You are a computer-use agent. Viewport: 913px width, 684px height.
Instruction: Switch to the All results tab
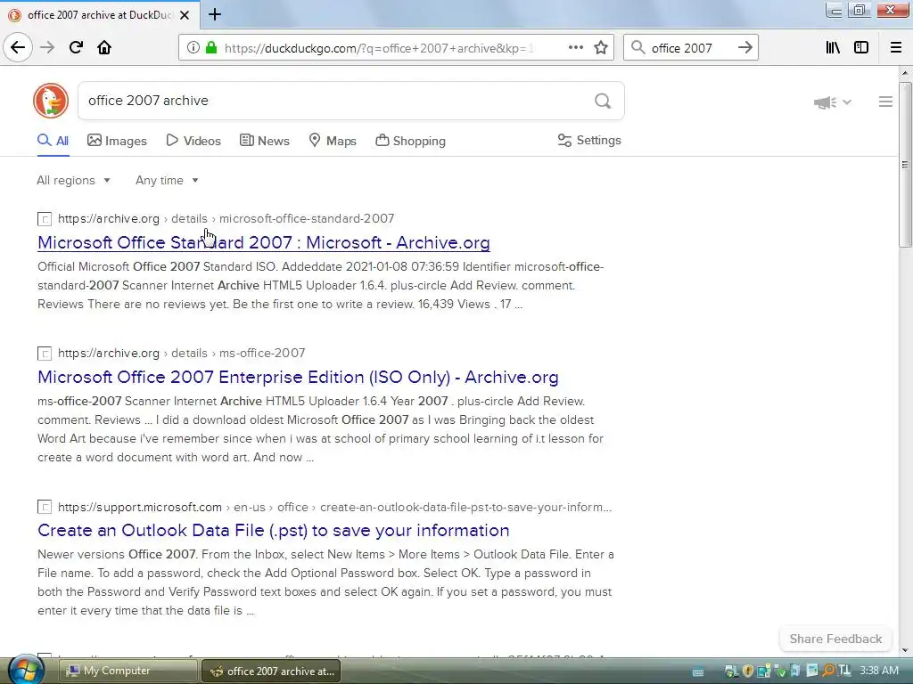tap(53, 141)
